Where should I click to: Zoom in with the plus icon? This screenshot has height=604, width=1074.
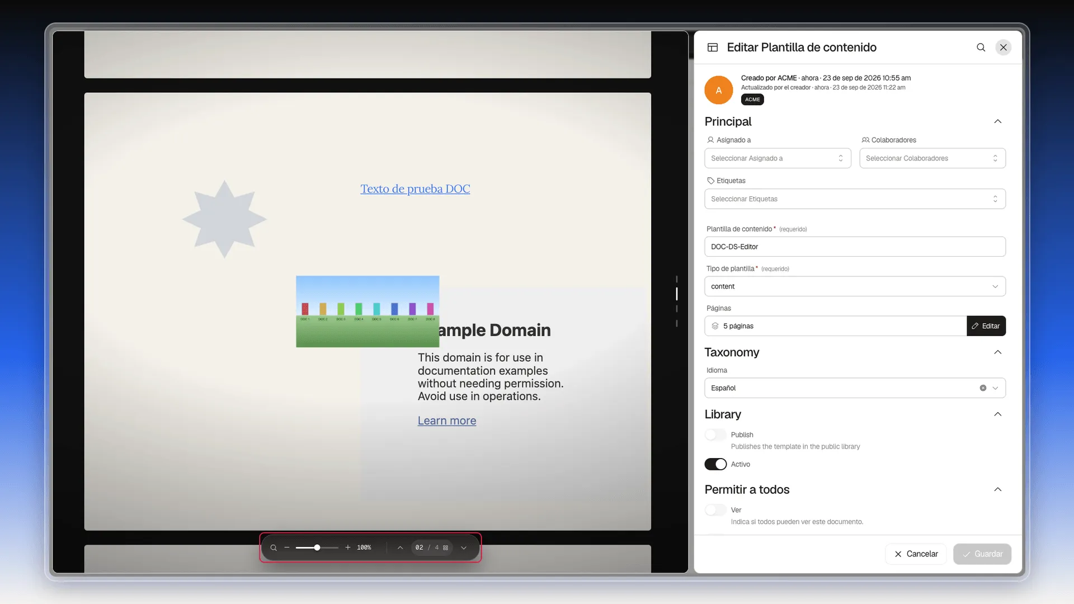[348, 548]
